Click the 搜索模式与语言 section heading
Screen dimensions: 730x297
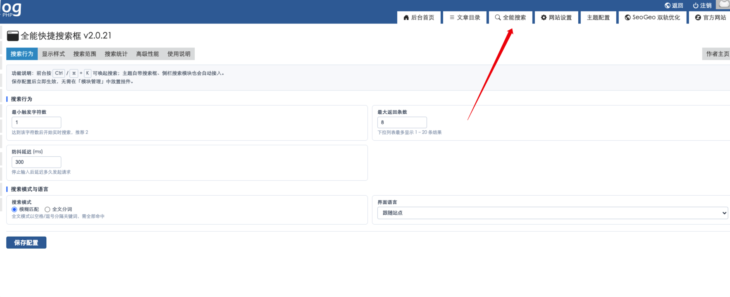(x=29, y=189)
